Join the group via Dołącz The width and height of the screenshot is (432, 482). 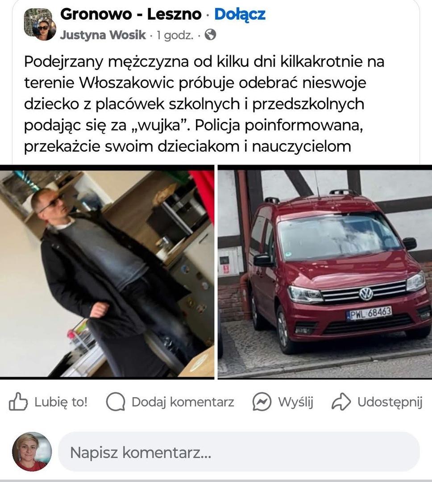tap(240, 14)
